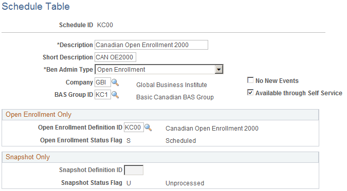Open the Company lookup magnifier icon
This screenshot has width=347, height=191.
coord(115,82)
